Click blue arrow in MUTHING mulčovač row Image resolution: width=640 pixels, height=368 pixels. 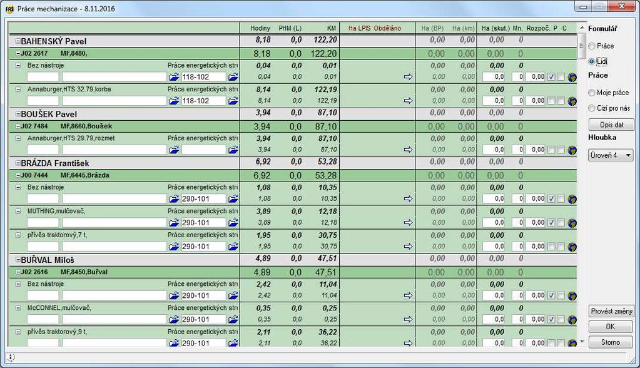(x=408, y=223)
